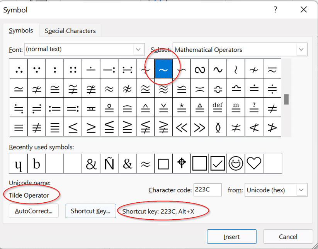Pick the smiley face in recently used symbols
Viewport: 318px width, 249px height.
(236, 163)
